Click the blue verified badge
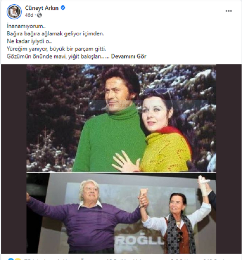This screenshot has width=242, height=260. pos(63,8)
